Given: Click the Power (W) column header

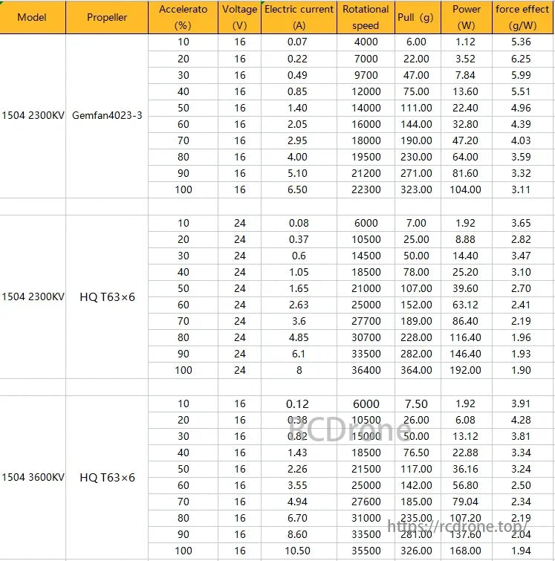Looking at the screenshot, I should (x=467, y=17).
